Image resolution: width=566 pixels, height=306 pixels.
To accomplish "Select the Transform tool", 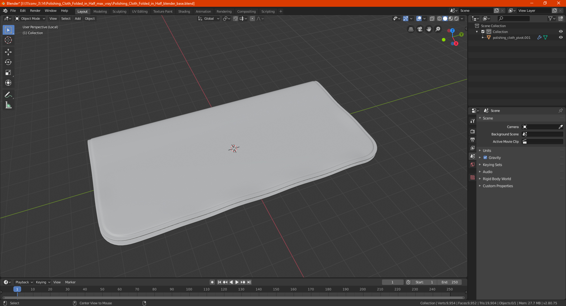I will (x=8, y=83).
